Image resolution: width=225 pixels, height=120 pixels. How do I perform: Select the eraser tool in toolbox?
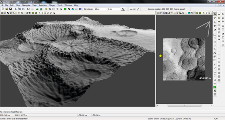pos(219,25)
